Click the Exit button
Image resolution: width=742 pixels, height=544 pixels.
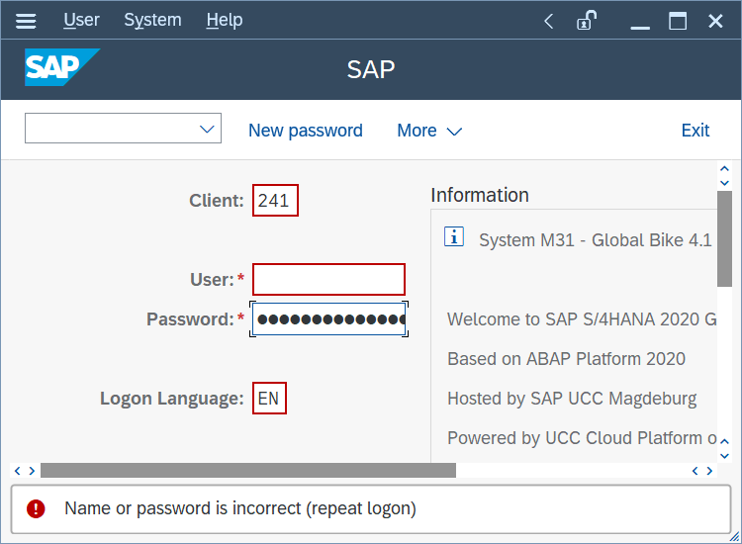tap(696, 131)
